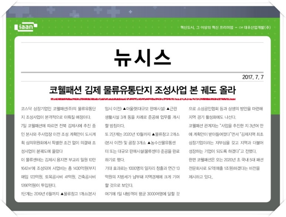
Task: Click the line starting 코웰패션 관계자는
Action: click(226, 126)
